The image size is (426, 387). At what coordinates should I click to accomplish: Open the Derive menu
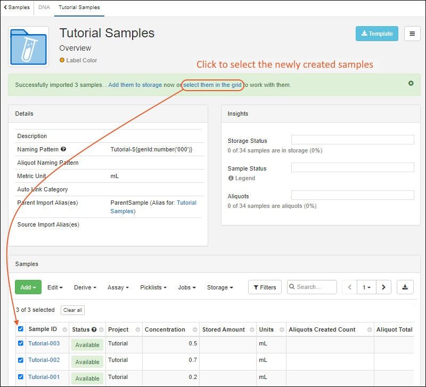point(85,287)
